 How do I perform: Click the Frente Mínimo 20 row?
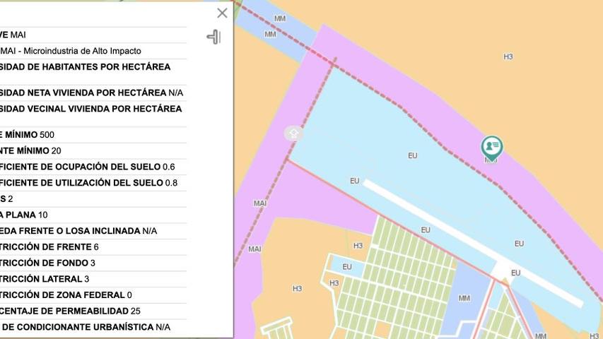(31, 150)
